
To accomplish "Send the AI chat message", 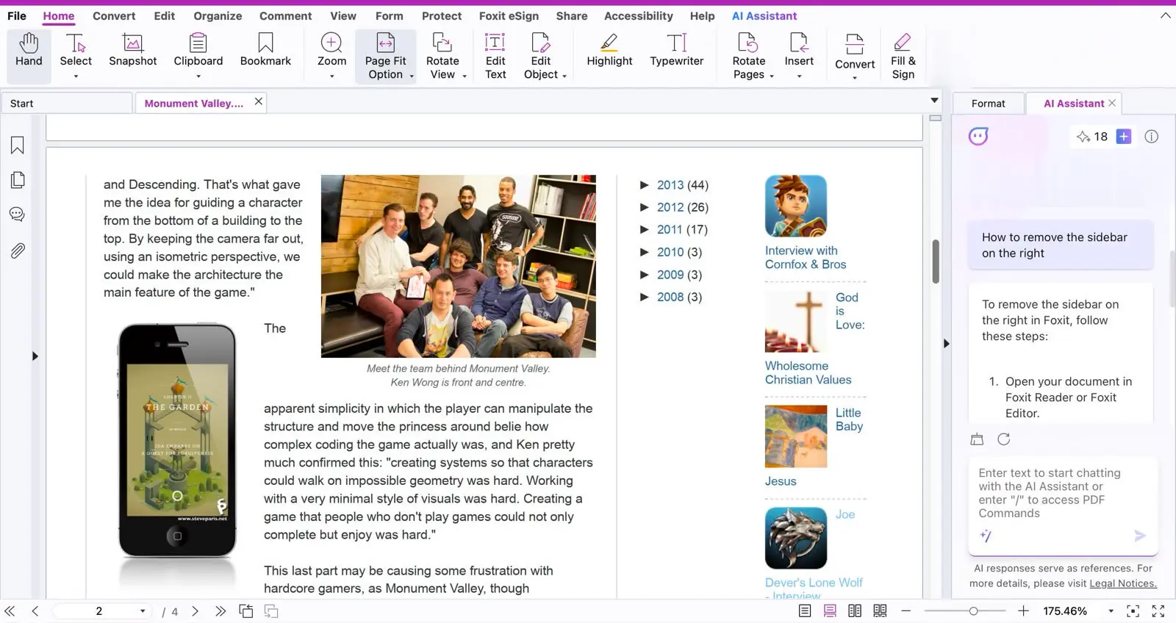I will (1140, 536).
